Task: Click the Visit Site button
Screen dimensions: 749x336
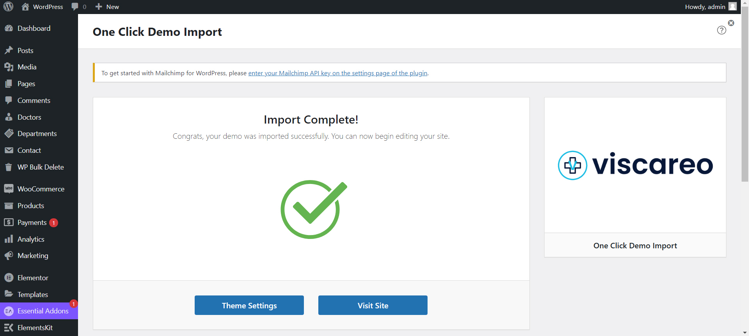Action: tap(373, 305)
